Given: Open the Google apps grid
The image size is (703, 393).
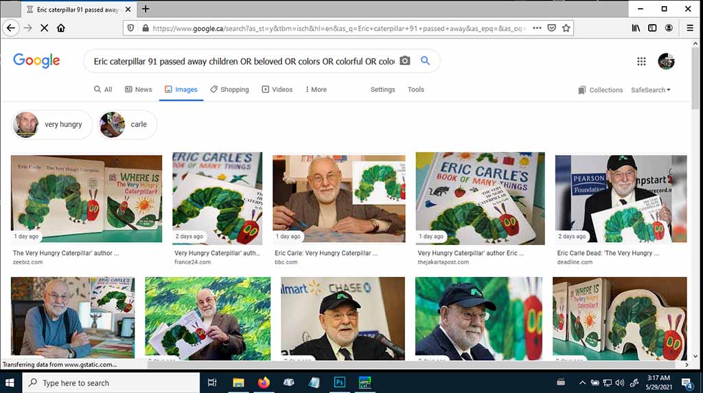Looking at the screenshot, I should [641, 62].
